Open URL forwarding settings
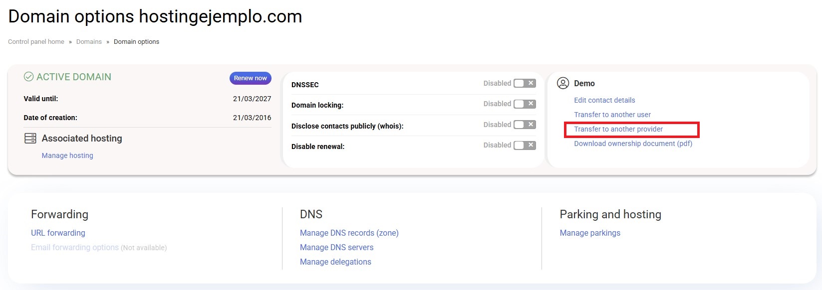822x290 pixels. [58, 233]
